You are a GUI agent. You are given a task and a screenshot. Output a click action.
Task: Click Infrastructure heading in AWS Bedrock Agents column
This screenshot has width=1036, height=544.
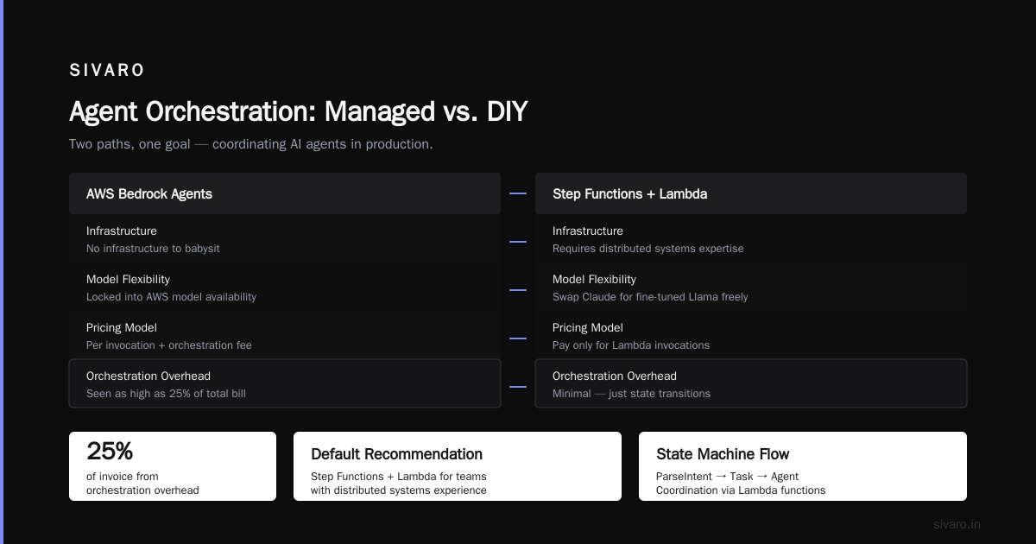(x=122, y=231)
